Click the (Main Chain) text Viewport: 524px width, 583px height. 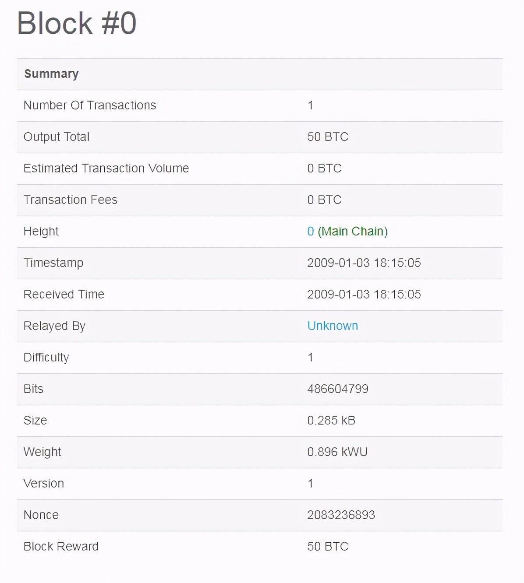[x=353, y=231]
